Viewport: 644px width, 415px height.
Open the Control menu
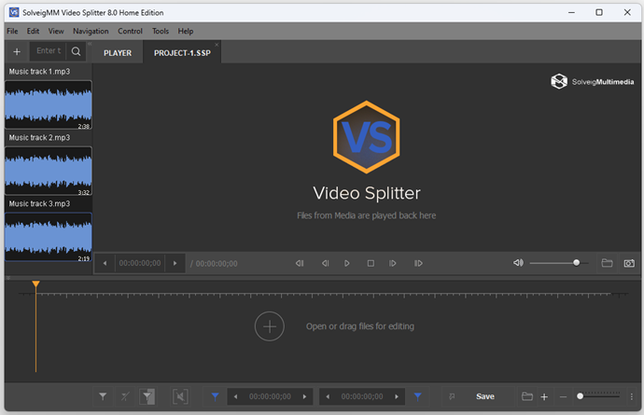[130, 31]
